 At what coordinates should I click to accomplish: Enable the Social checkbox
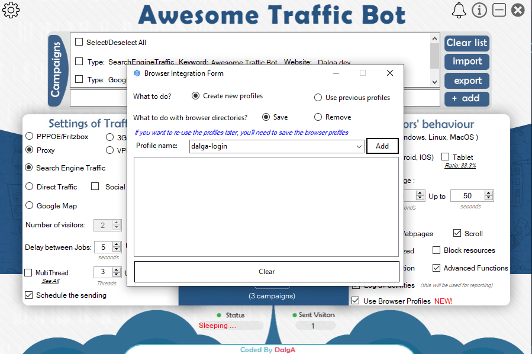click(x=95, y=186)
